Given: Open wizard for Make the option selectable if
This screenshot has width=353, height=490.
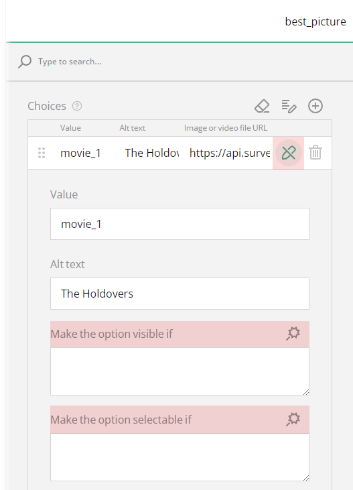Looking at the screenshot, I should (293, 419).
